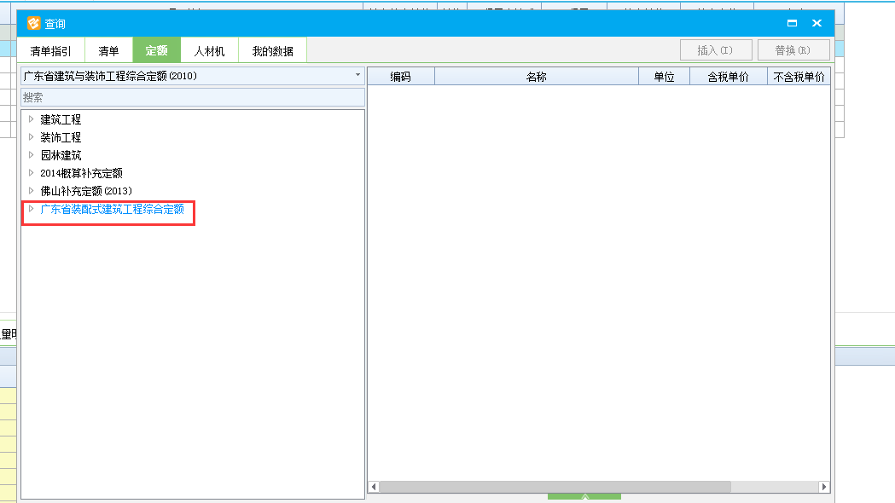895x503 pixels.
Task: Click the 不含税单价 column header
Action: pyautogui.click(x=799, y=77)
